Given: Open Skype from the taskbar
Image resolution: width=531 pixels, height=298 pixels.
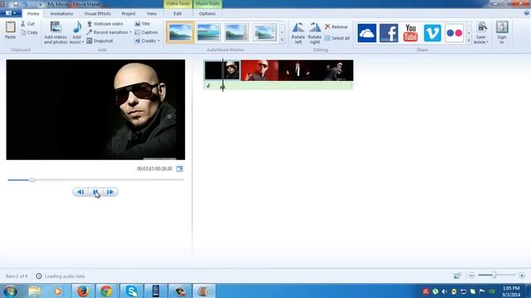Looking at the screenshot, I should [x=131, y=291].
